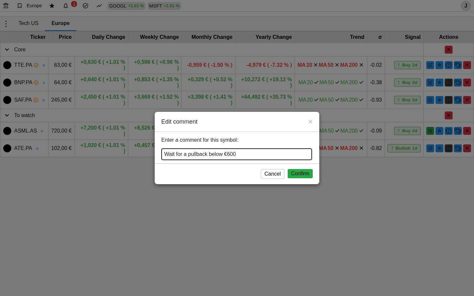Open the Europe bookmark watchlist selector
Screen dimensions: 474x296
[30, 6]
